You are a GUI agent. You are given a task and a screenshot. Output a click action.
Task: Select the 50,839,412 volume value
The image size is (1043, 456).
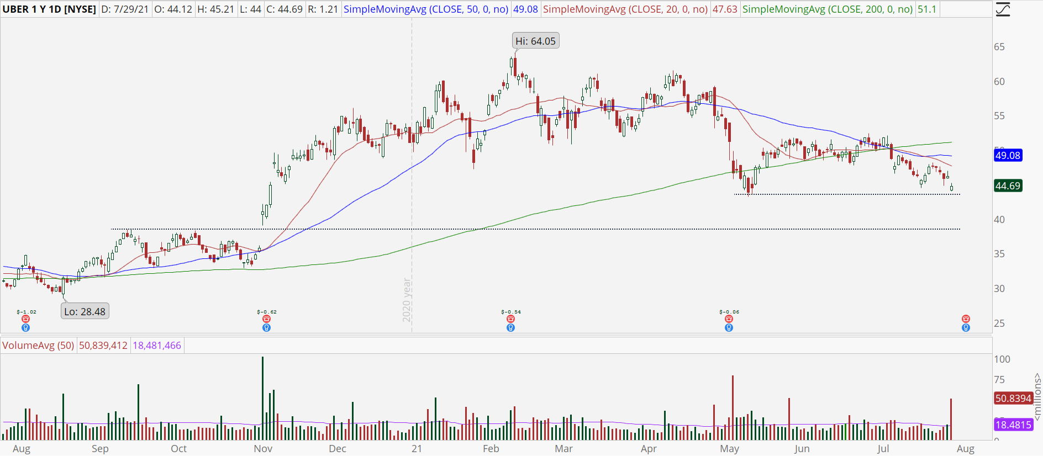pos(103,346)
